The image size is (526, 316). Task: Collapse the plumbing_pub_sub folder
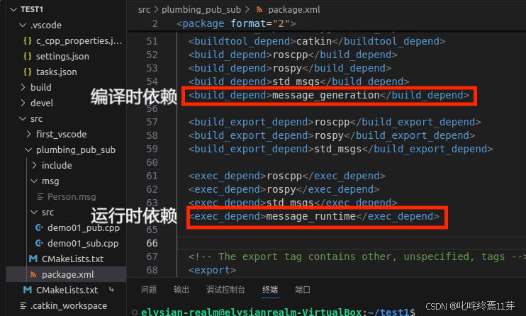pos(28,150)
